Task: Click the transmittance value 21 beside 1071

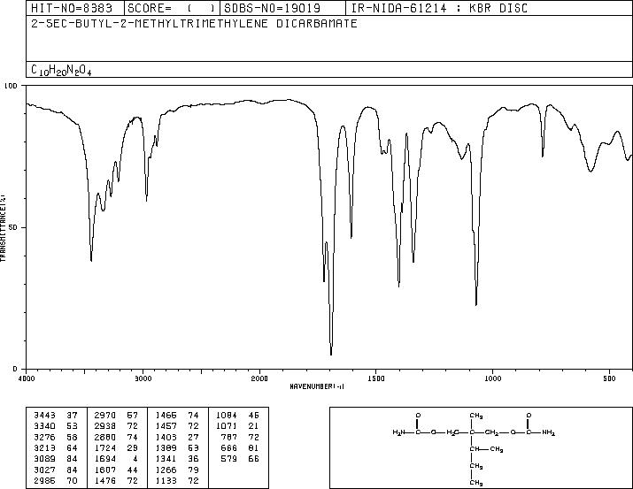Action: pos(254,425)
